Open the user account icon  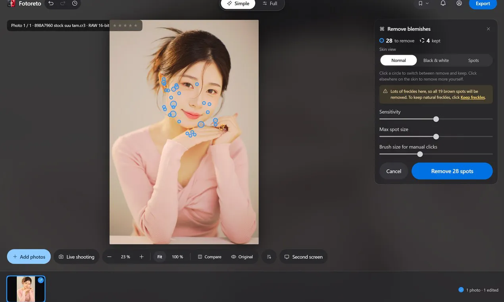(x=459, y=3)
